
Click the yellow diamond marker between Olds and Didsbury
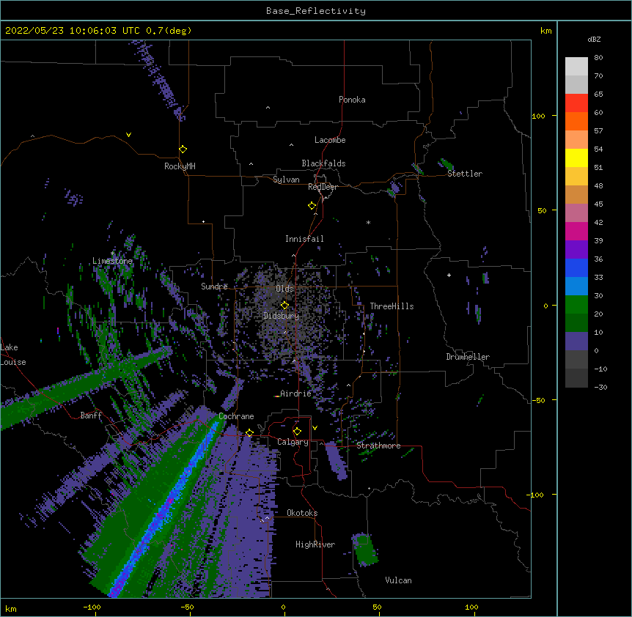(x=284, y=305)
